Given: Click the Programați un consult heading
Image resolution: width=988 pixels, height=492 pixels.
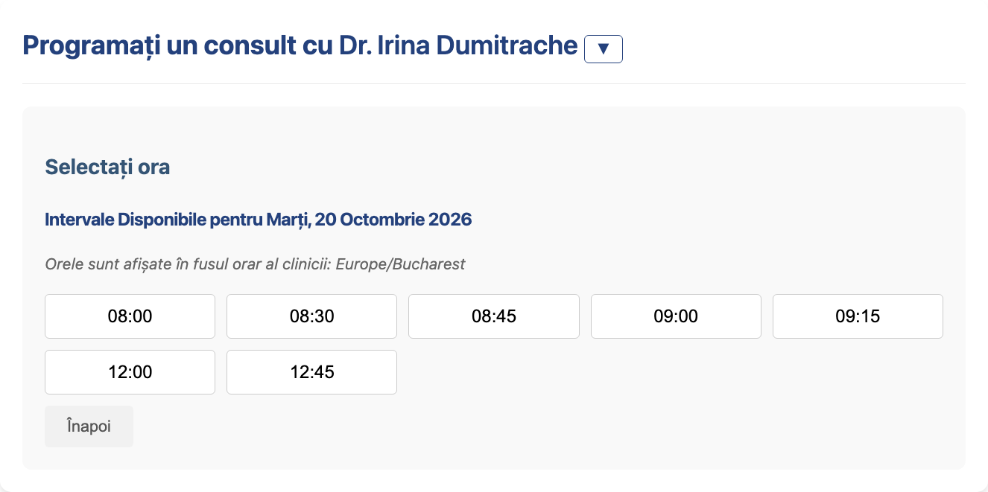Looking at the screenshot, I should tap(300, 46).
